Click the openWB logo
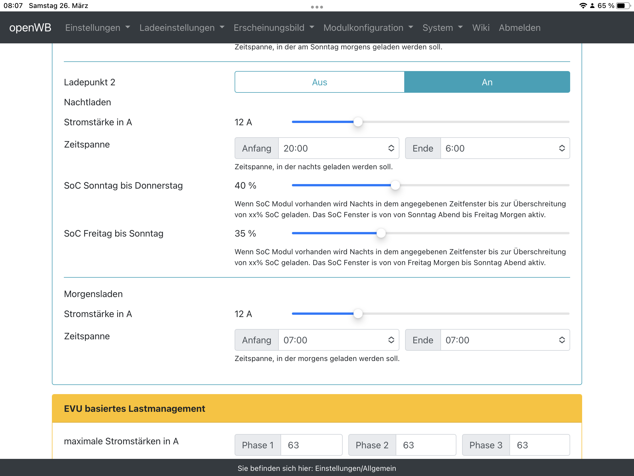The height and width of the screenshot is (476, 634). (x=30, y=28)
